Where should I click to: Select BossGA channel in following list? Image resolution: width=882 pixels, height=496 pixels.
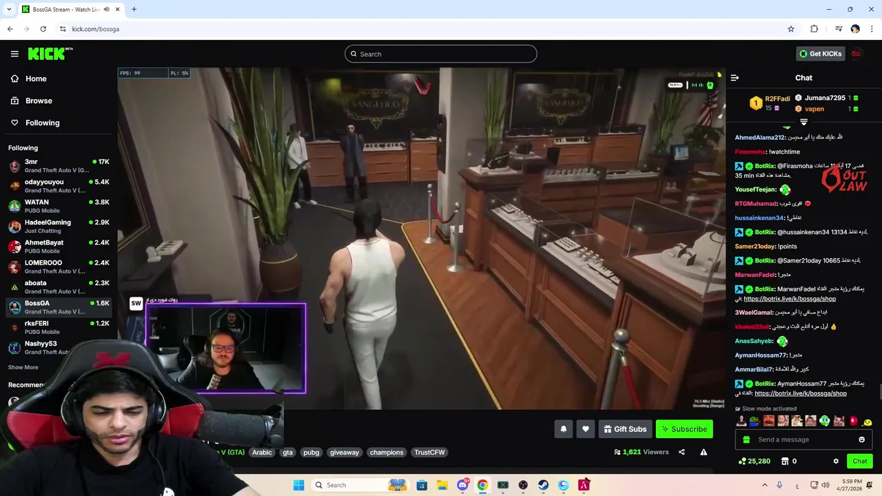click(x=59, y=307)
